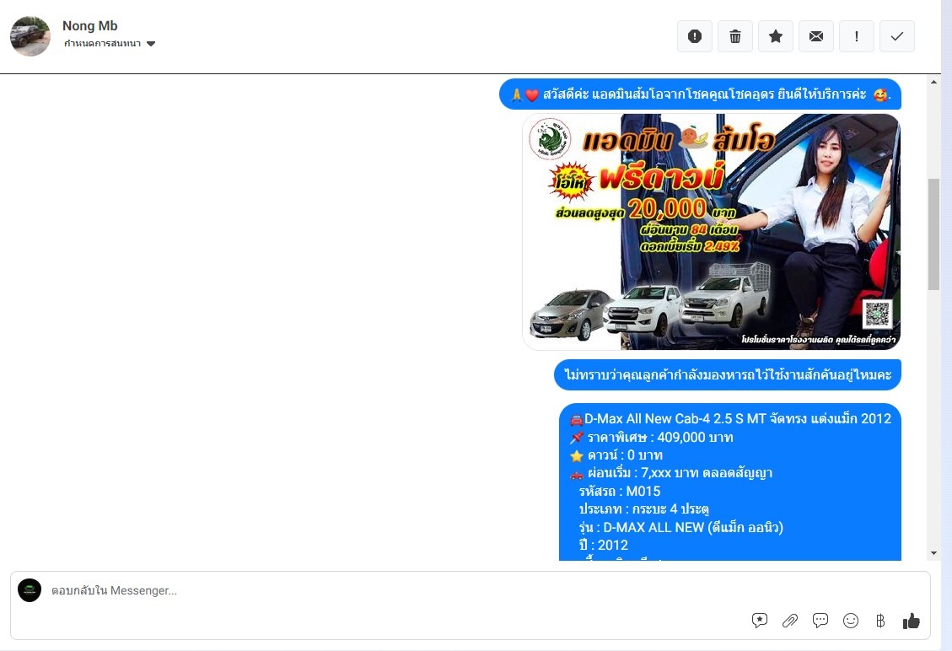Click the QR code in the ad image
952x651 pixels.
click(878, 314)
